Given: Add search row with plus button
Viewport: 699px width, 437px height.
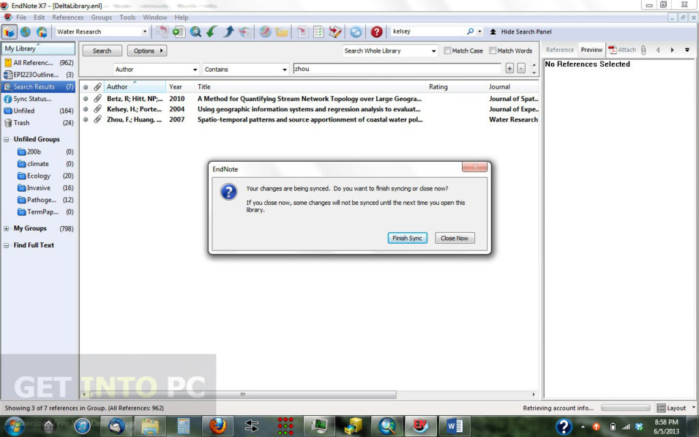Looking at the screenshot, I should click(509, 68).
